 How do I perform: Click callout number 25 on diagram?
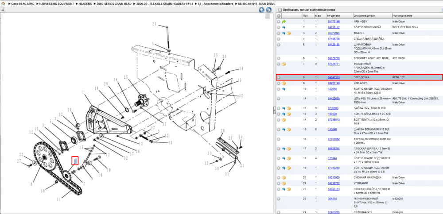[126, 76]
